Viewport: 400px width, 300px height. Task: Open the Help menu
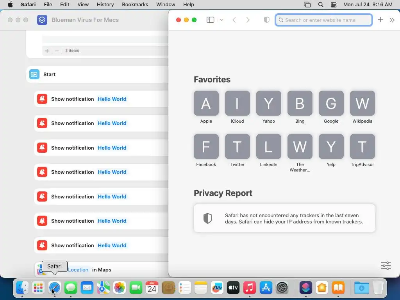(x=189, y=5)
